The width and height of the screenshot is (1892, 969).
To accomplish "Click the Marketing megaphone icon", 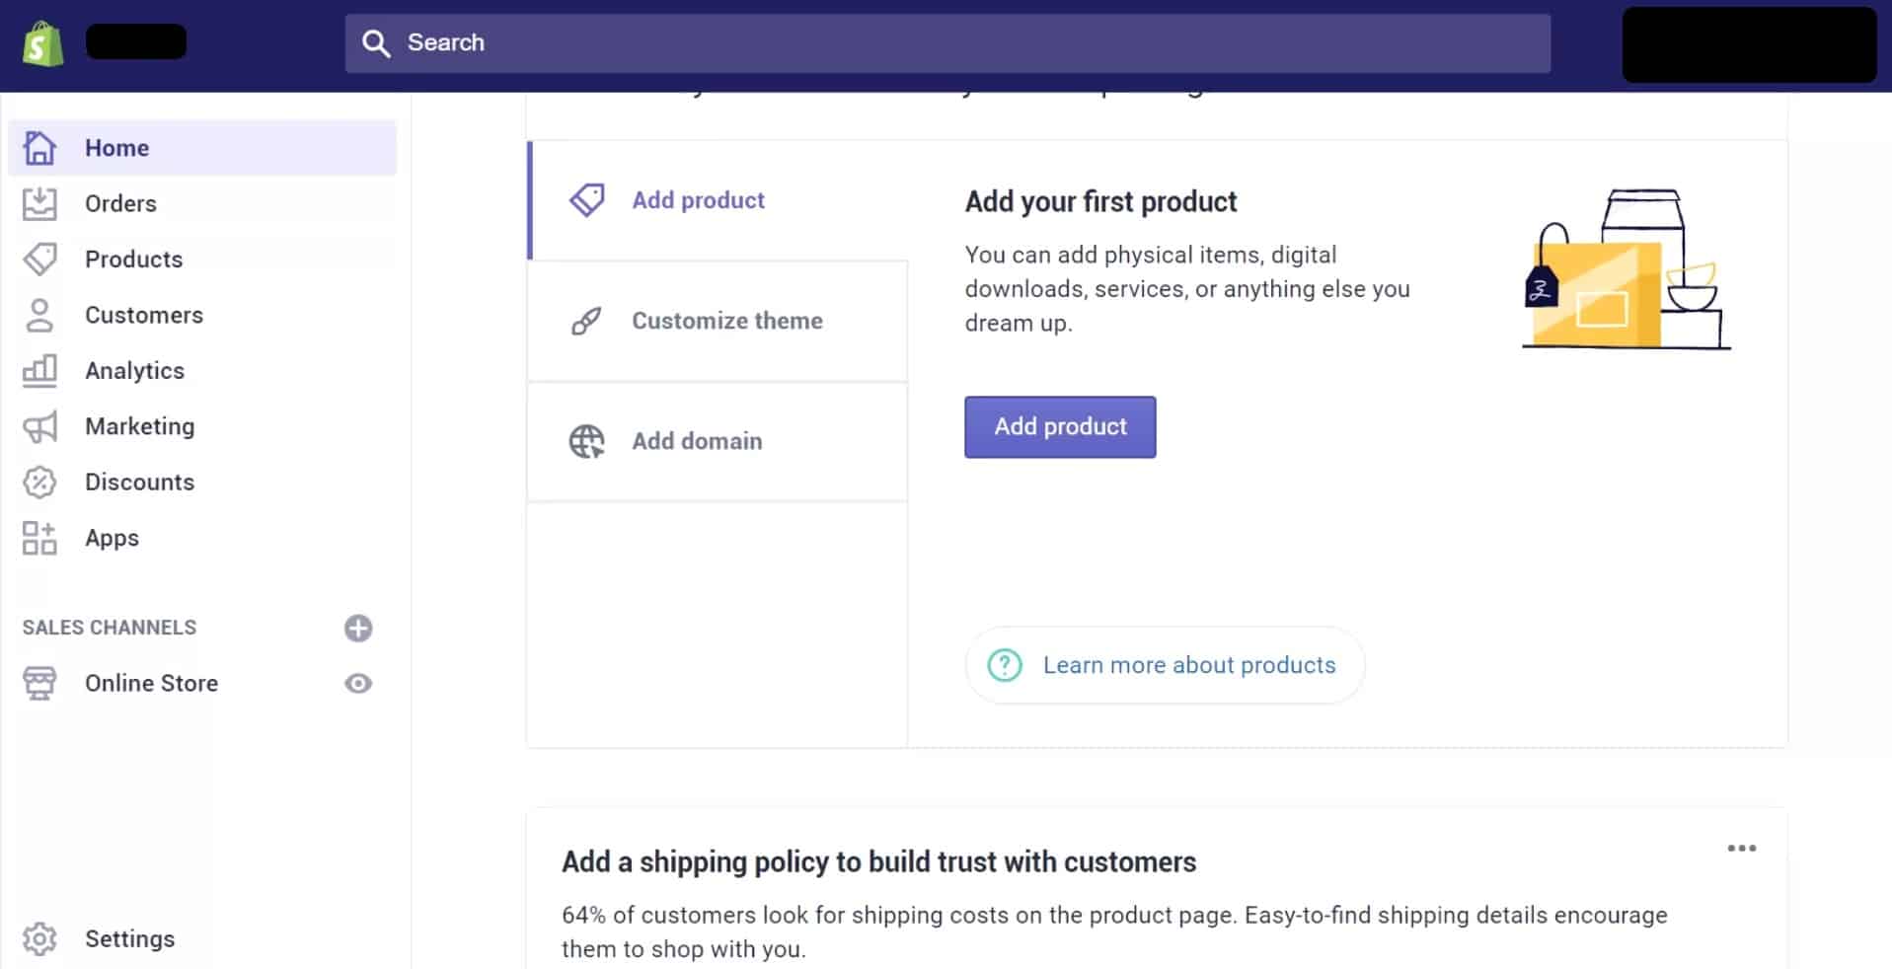I will pos(39,426).
